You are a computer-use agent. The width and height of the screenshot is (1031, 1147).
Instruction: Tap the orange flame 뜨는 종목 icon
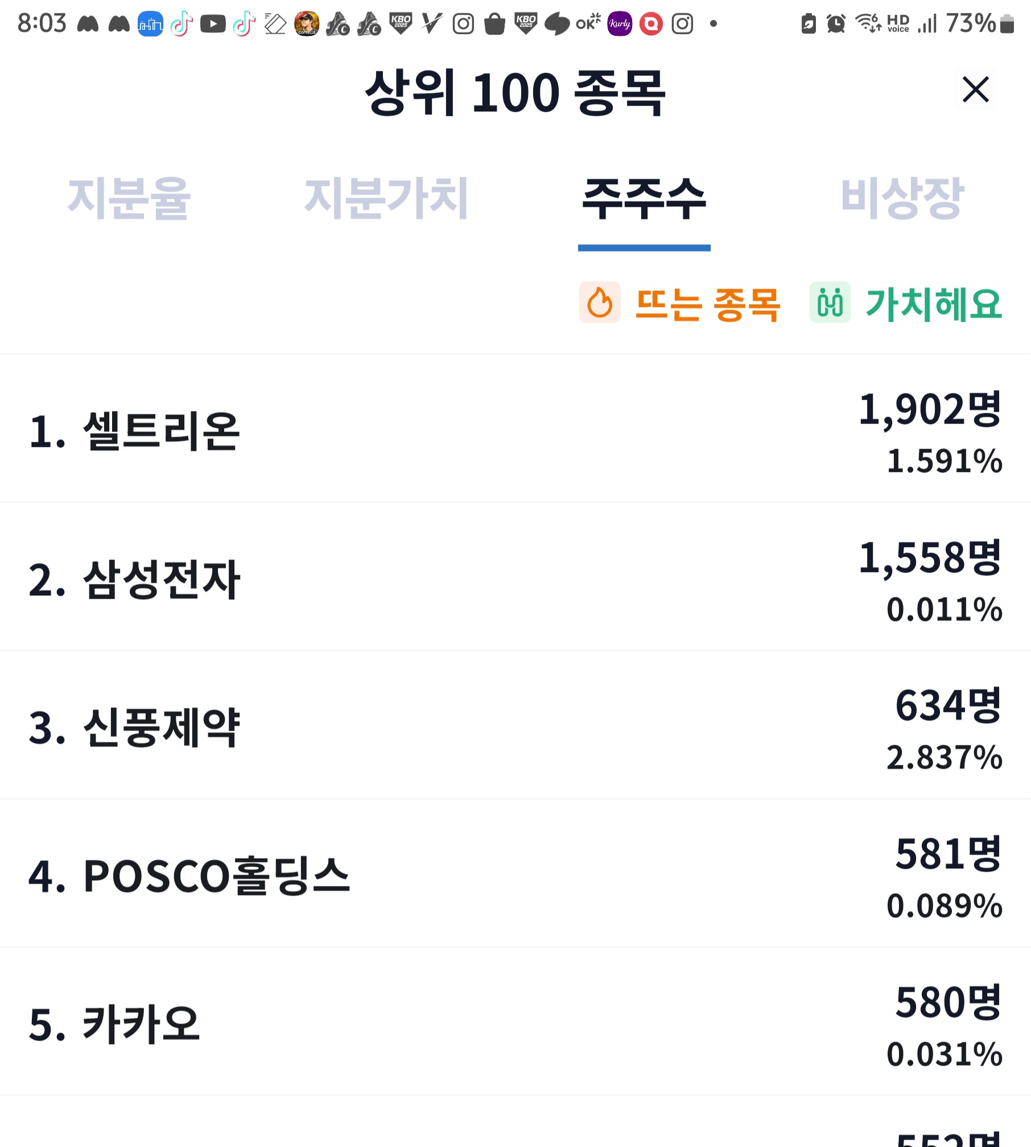[600, 302]
